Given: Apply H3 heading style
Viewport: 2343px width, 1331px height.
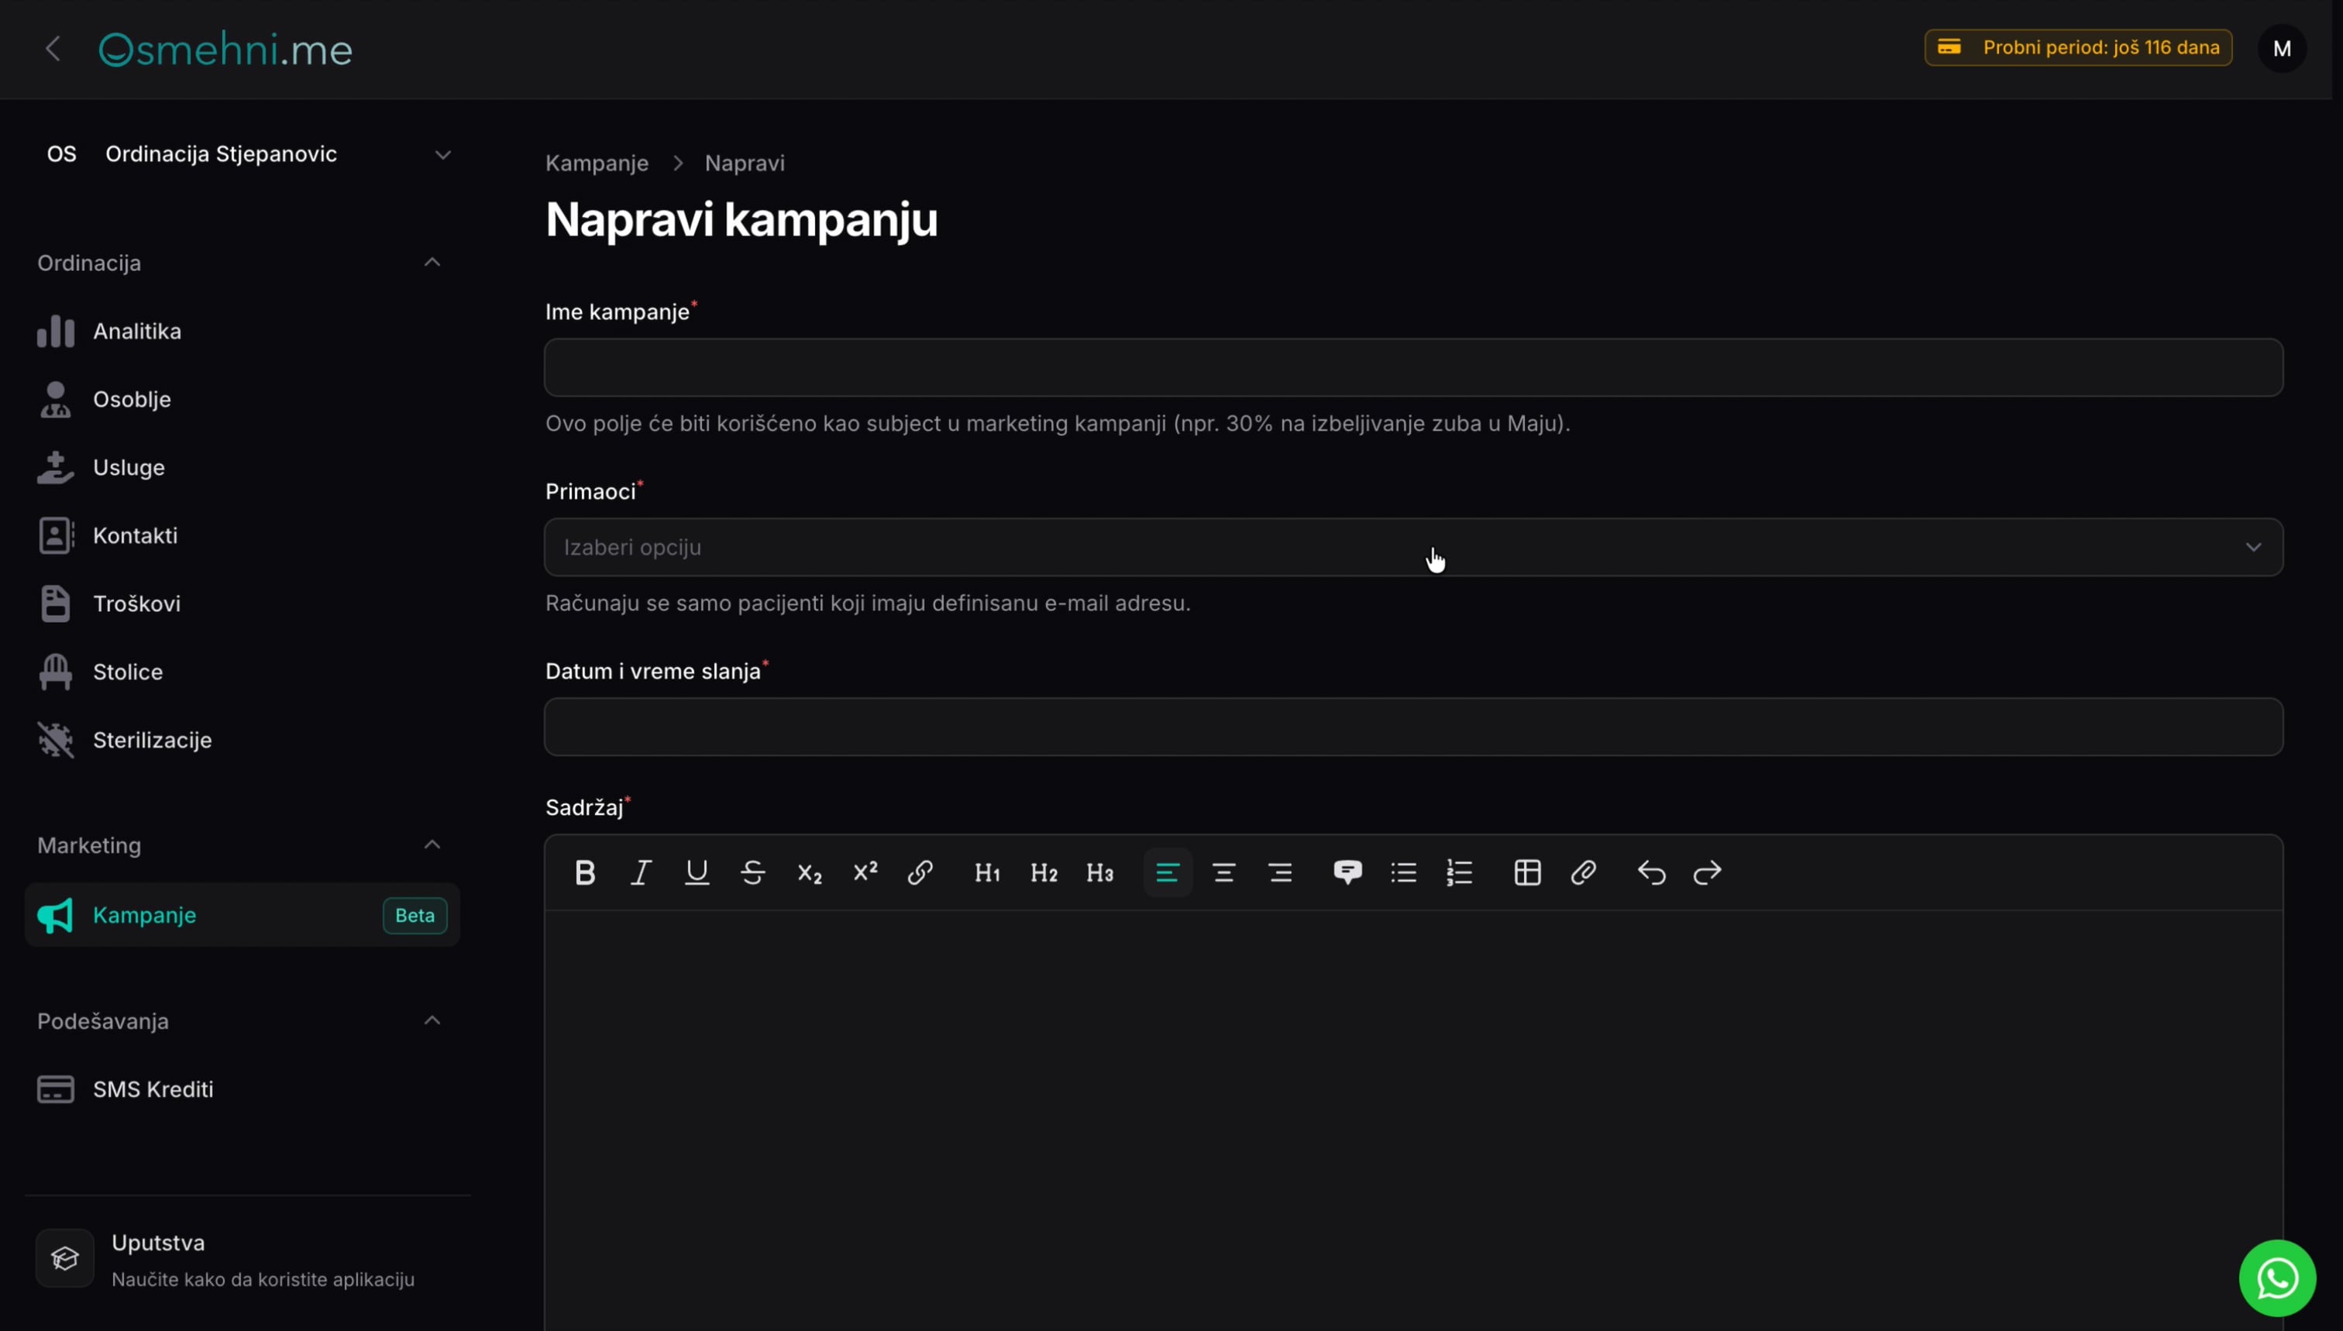Looking at the screenshot, I should point(1099,873).
